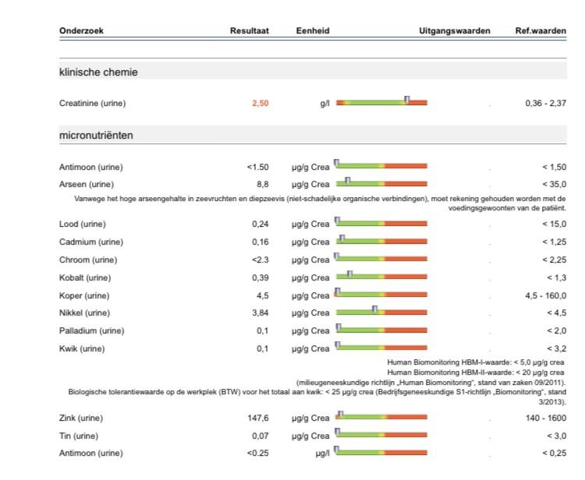Viewport: 585px width, 480px height.
Task: Click the Onderzoek column header
Action: coord(81,31)
